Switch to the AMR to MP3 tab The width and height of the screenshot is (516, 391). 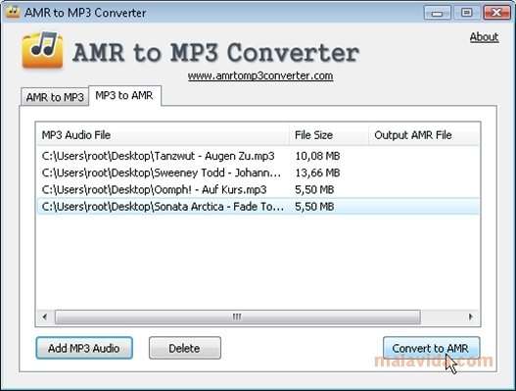click(x=55, y=97)
